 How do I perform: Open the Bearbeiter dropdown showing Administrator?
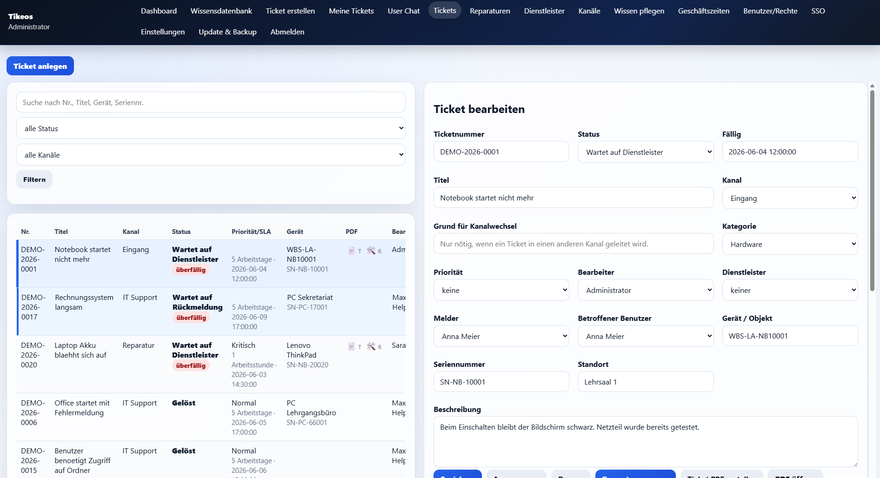(646, 290)
